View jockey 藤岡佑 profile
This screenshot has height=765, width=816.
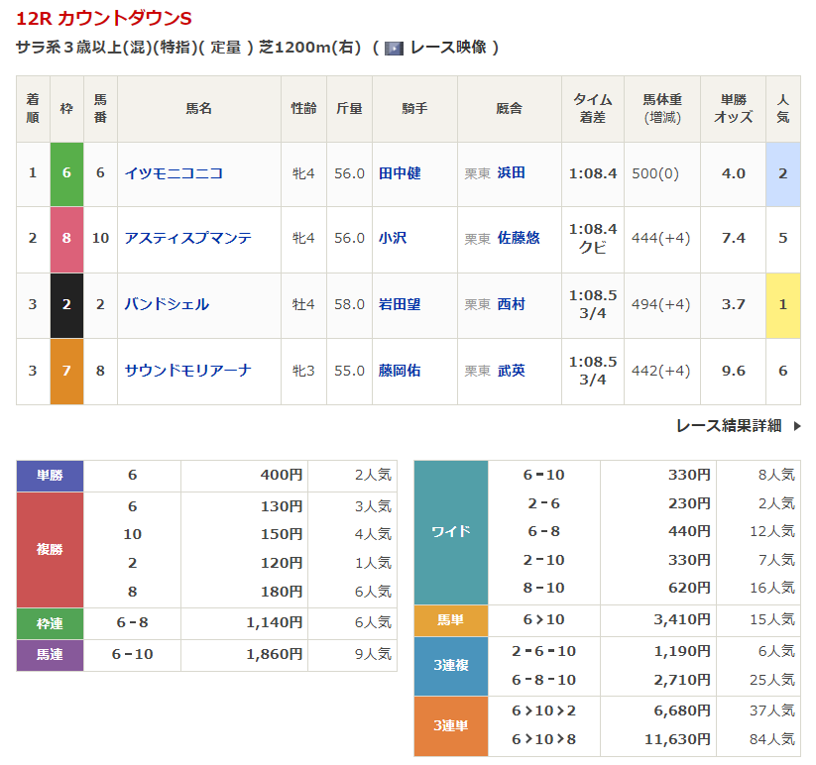[x=400, y=371]
